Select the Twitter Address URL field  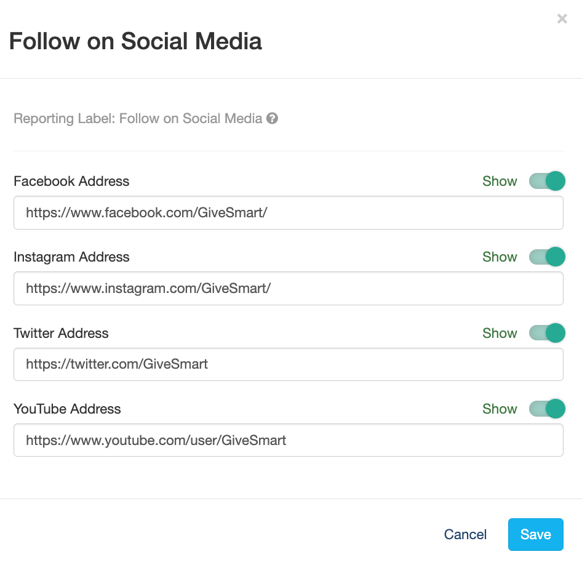click(x=288, y=364)
